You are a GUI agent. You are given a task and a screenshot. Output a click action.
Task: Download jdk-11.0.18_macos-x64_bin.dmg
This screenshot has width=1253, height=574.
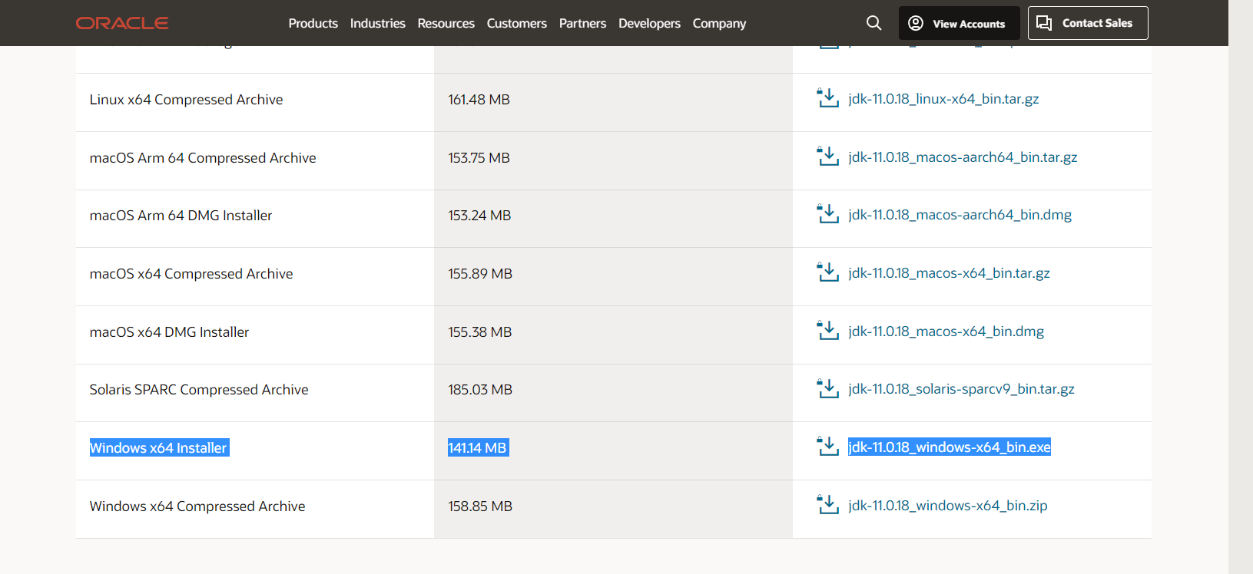[x=946, y=332]
